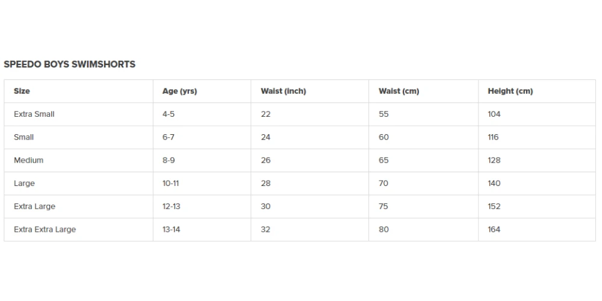Click the 4-5 age cell
Image resolution: width=602 pixels, height=301 pixels.
coord(169,114)
